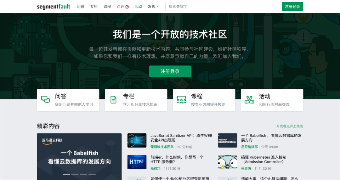
Task: Open the Kubernetes gopher article thumbnail
Action: click(228, 162)
